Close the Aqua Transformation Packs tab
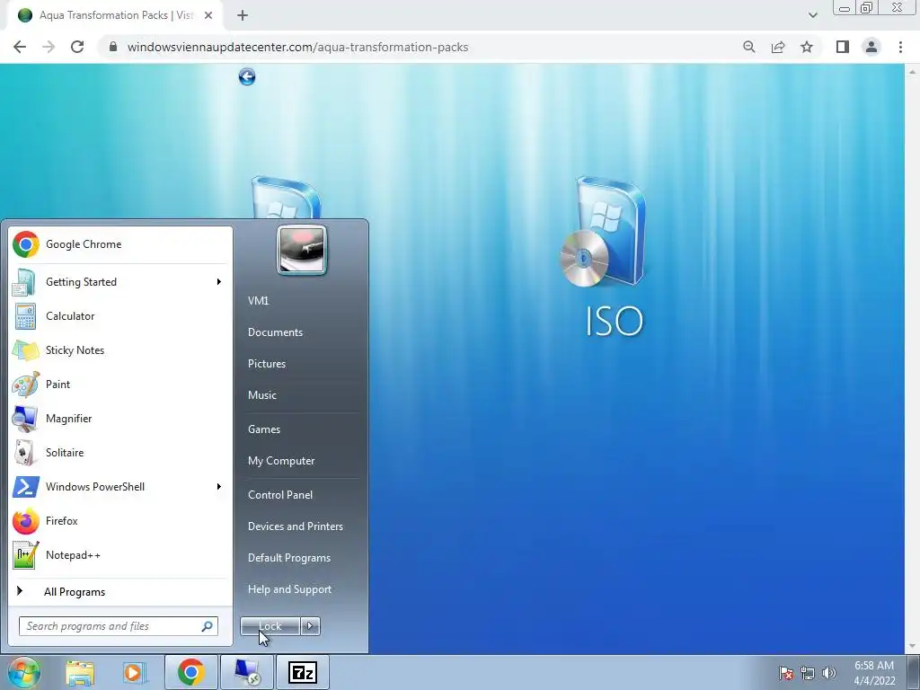 [208, 15]
